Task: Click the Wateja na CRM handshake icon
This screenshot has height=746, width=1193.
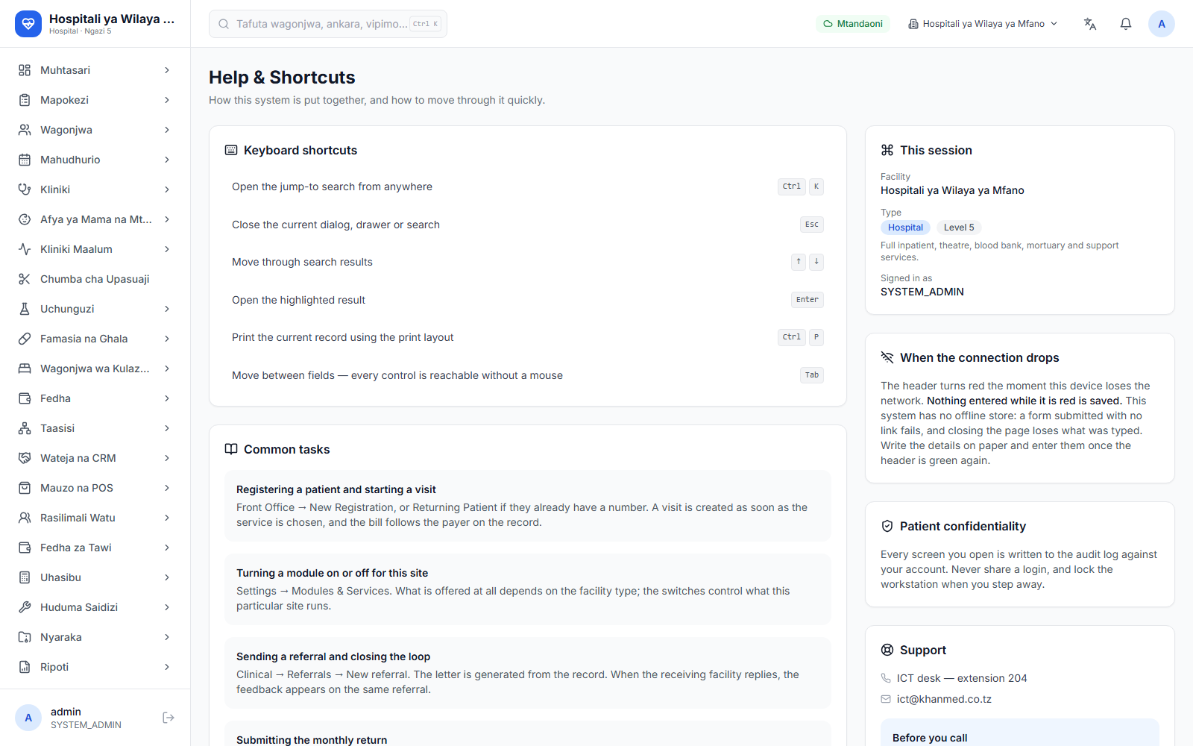Action: [25, 458]
